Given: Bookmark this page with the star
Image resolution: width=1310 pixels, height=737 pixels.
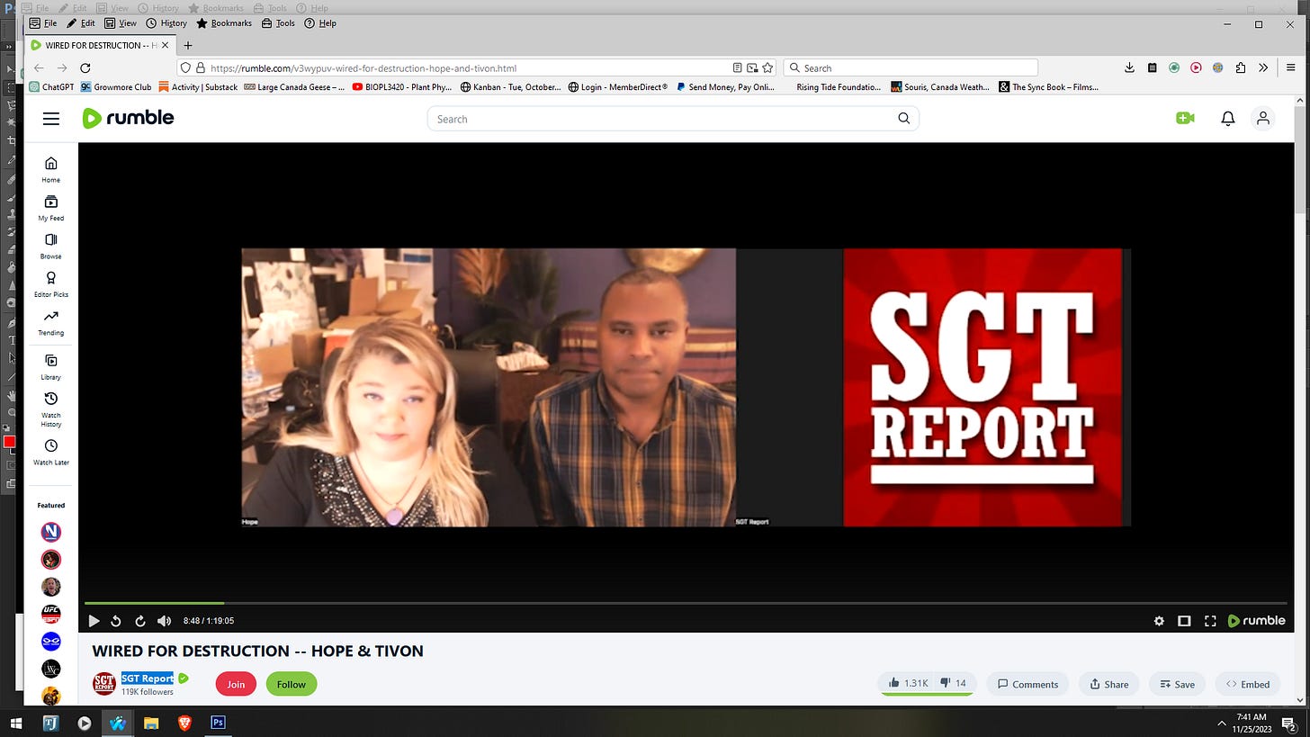Looking at the screenshot, I should (x=767, y=67).
